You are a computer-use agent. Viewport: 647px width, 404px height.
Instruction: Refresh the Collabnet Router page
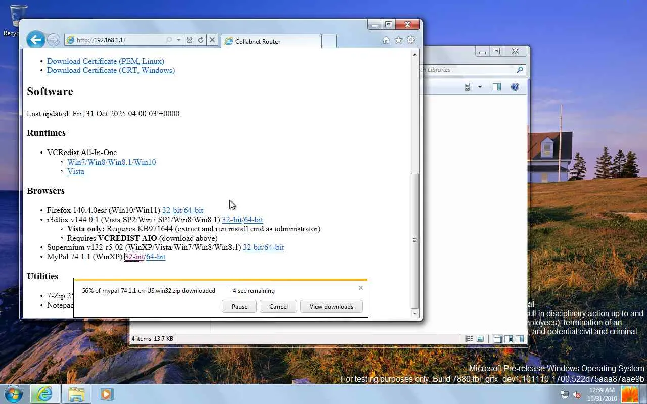pyautogui.click(x=201, y=40)
